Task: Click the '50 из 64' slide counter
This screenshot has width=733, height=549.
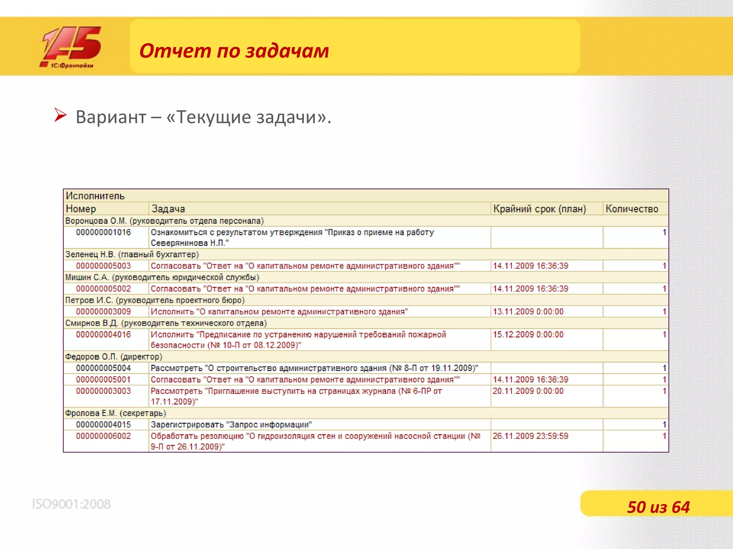Action: tap(658, 507)
